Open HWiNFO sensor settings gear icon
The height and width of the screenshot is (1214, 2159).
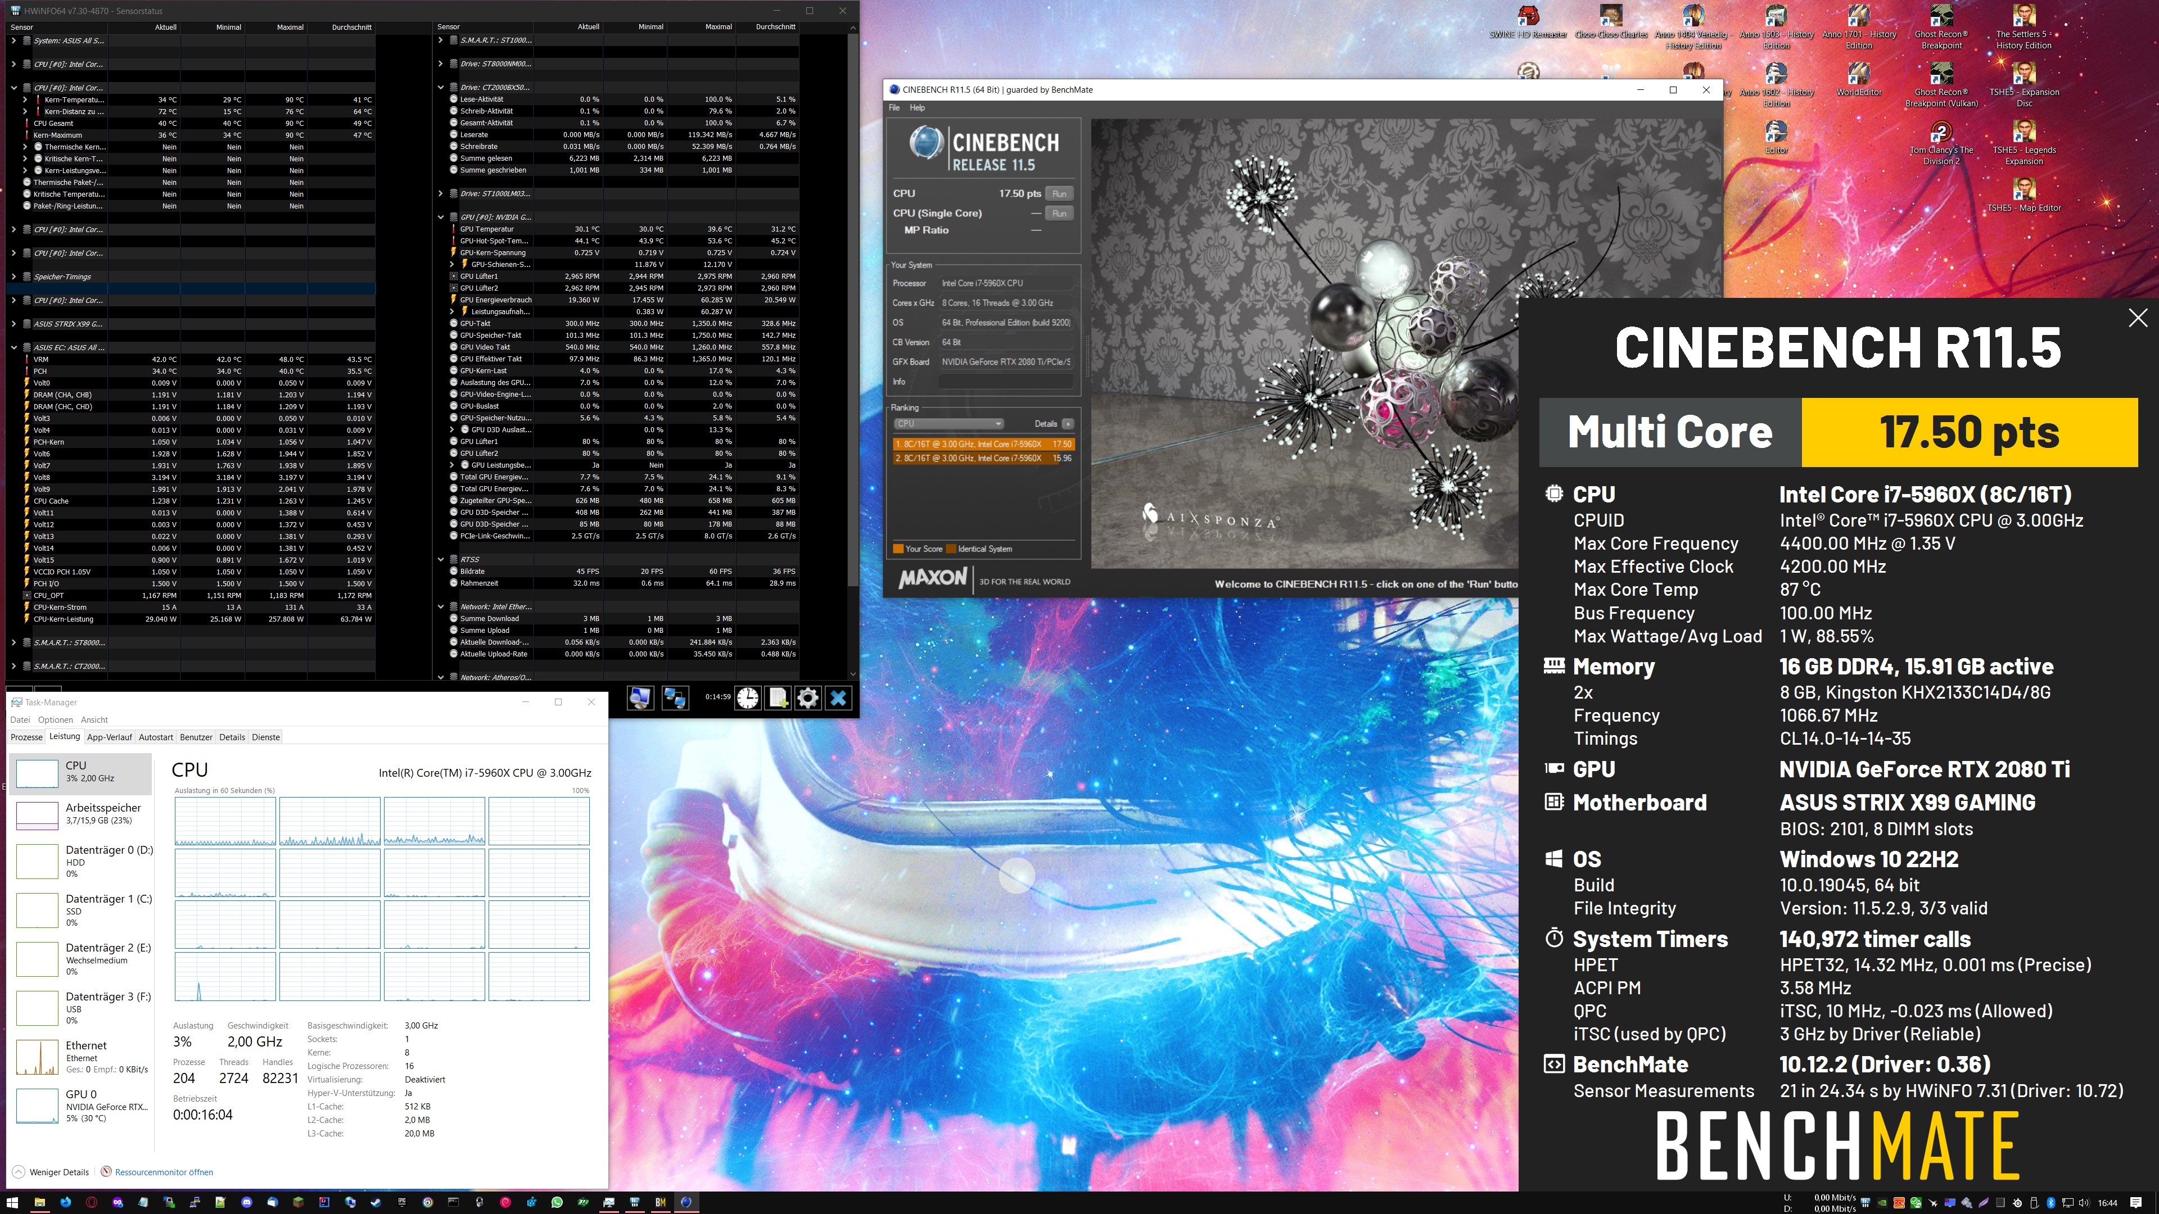coord(808,698)
